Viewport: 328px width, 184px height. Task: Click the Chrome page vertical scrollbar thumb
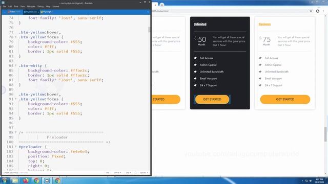[325, 134]
